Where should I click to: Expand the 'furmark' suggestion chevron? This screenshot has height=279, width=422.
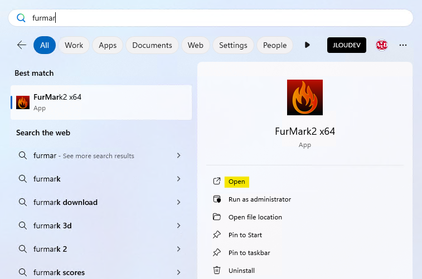pyautogui.click(x=179, y=179)
